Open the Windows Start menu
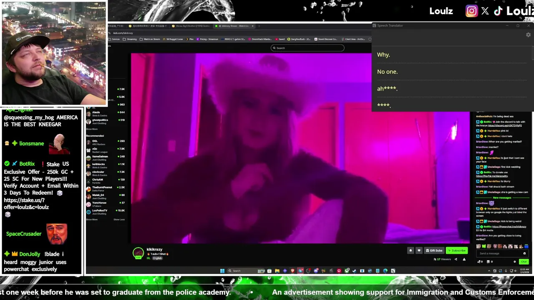This screenshot has width=534, height=300. click(222, 271)
